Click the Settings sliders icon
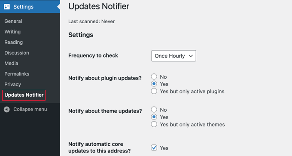292x156 pixels. (7, 7)
